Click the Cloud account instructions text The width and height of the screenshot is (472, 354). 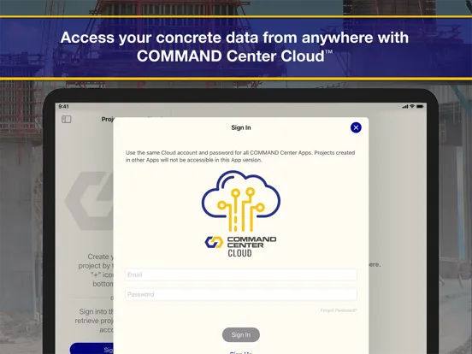tap(240, 156)
